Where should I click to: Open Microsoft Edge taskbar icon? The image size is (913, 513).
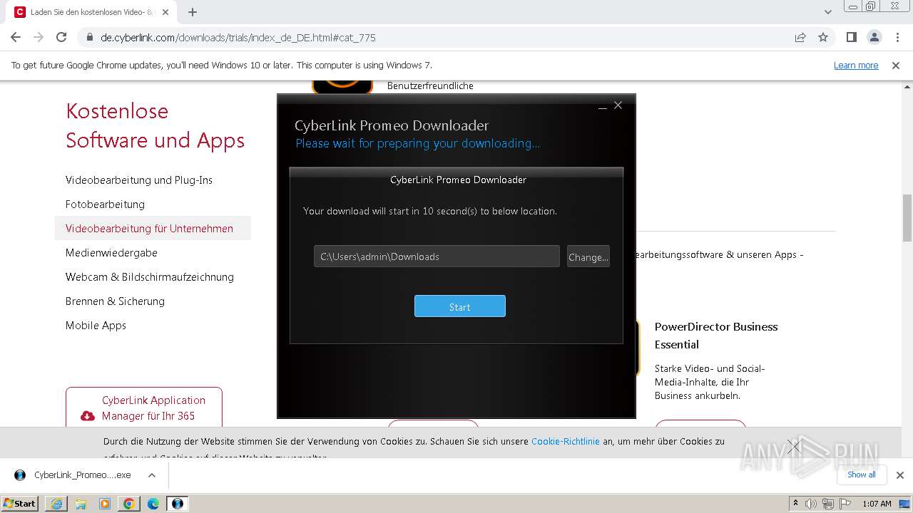[153, 503]
